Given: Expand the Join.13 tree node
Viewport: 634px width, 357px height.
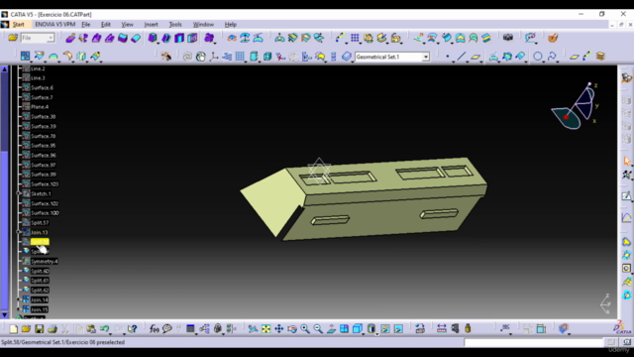Looking at the screenshot, I should pyautogui.click(x=18, y=232).
